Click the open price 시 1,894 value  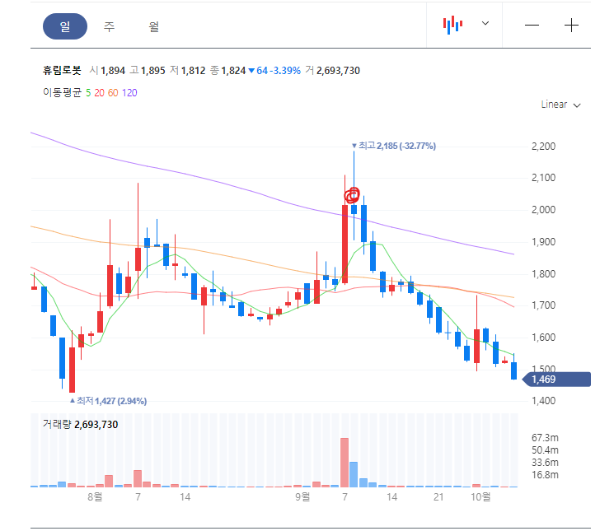(x=107, y=70)
